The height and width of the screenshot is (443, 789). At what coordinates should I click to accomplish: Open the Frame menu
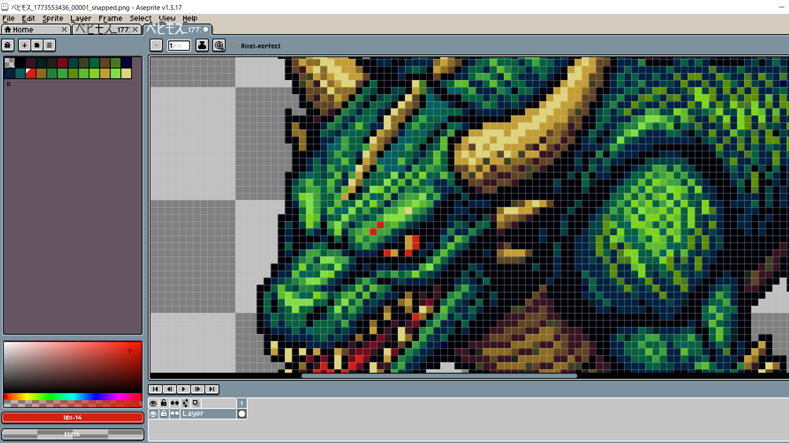click(110, 18)
